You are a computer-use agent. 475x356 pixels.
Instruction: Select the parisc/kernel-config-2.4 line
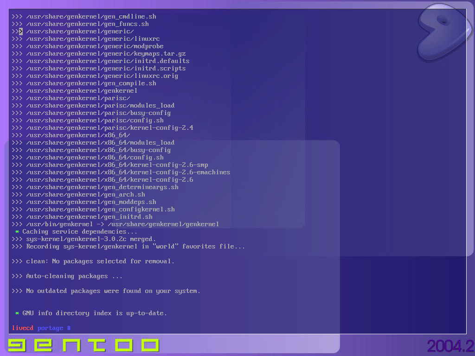point(103,128)
